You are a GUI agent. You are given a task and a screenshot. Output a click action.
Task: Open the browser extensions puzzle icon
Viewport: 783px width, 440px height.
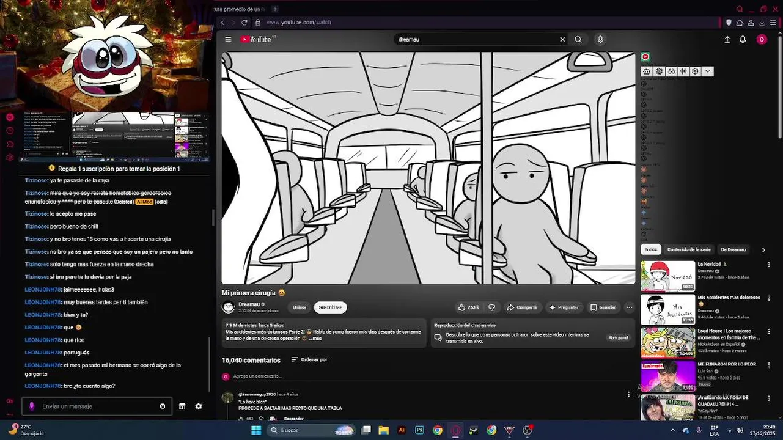(740, 23)
